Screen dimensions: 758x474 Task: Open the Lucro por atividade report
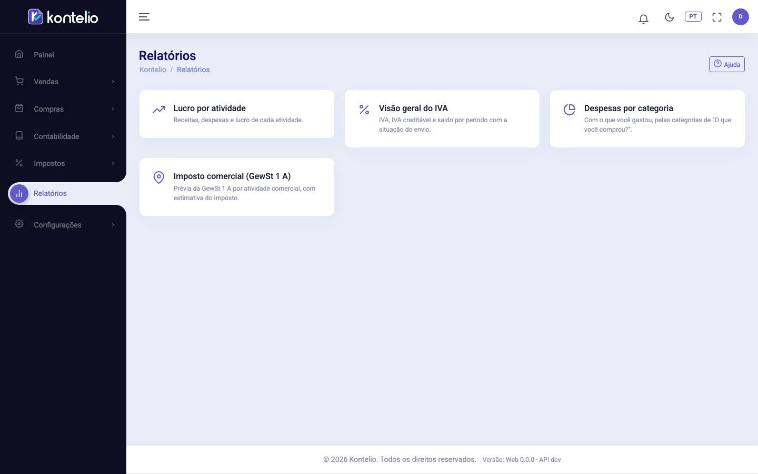click(x=237, y=114)
